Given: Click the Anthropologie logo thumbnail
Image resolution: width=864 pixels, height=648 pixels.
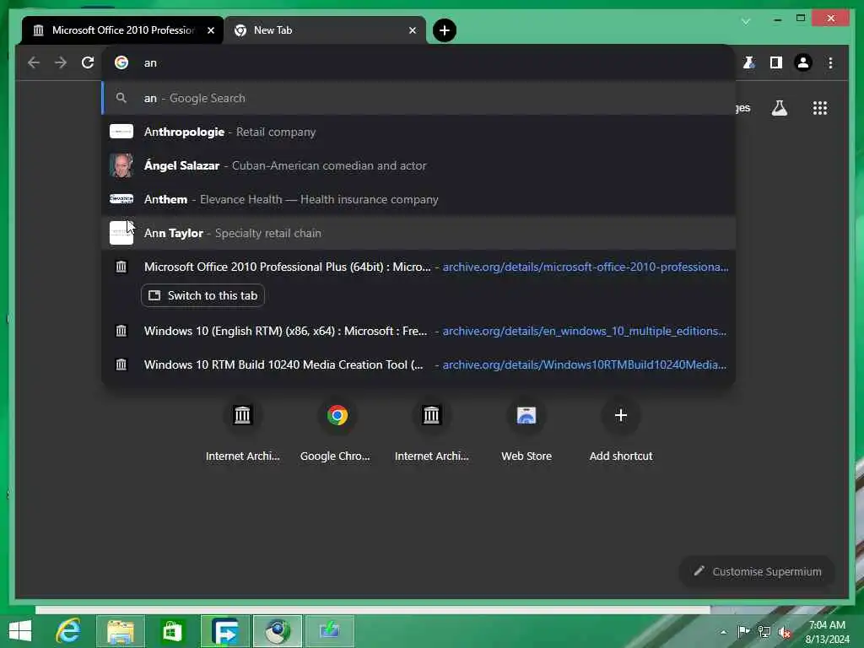Looking at the screenshot, I should (121, 131).
